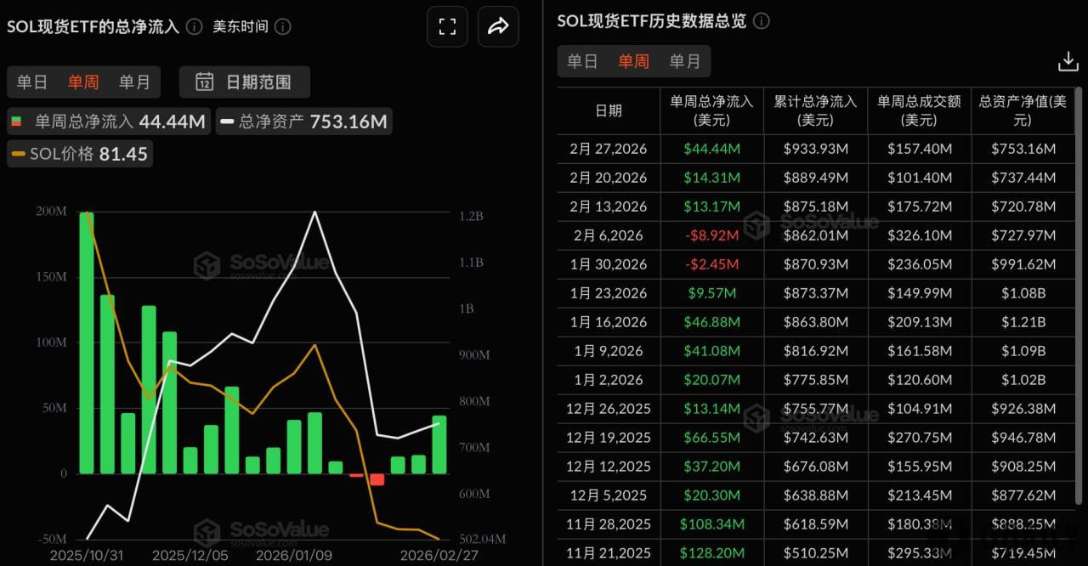Expand the chart to fullscreen view
Viewport: 1088px width, 566px height.
pos(447,26)
